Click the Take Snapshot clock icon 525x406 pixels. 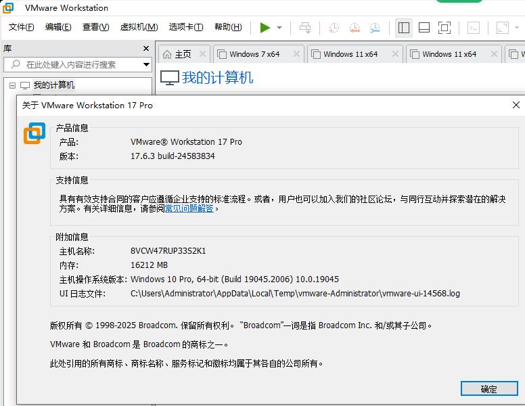click(x=334, y=28)
